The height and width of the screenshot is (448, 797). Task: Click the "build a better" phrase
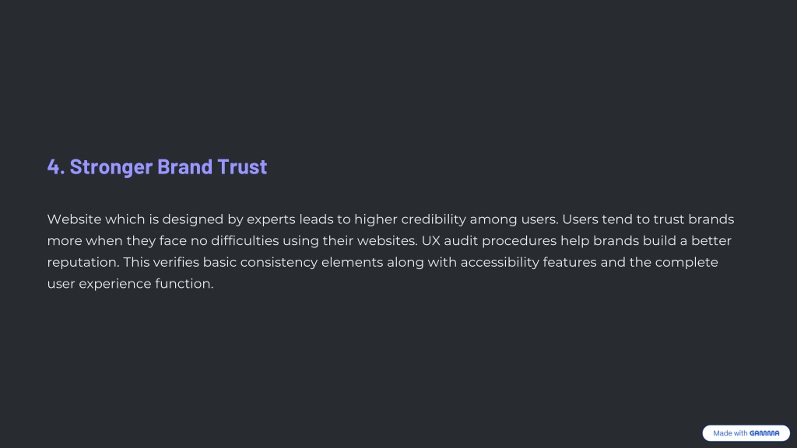(686, 241)
